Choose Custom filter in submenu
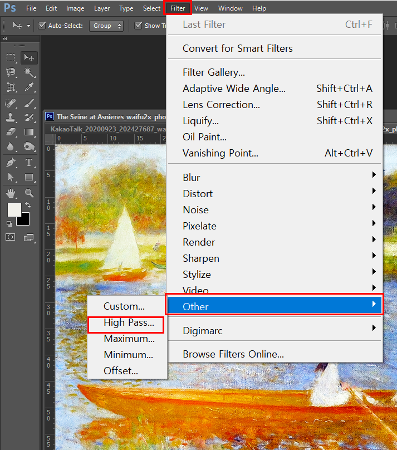The width and height of the screenshot is (397, 450). pyautogui.click(x=128, y=306)
